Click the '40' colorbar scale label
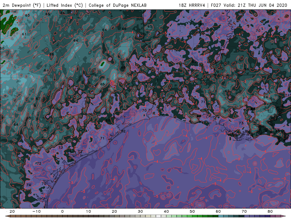The width and height of the screenshot is (291, 218). click(166, 211)
